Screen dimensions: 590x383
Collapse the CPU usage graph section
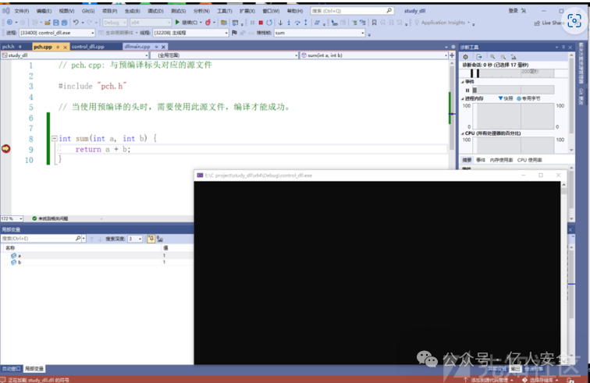(463, 134)
